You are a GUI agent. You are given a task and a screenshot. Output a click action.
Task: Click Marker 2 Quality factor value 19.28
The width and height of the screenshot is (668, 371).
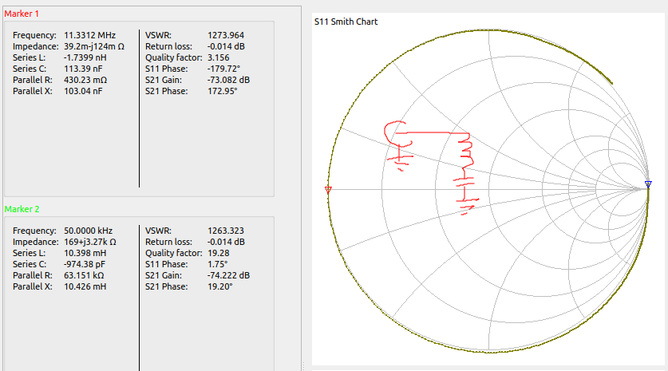(219, 253)
